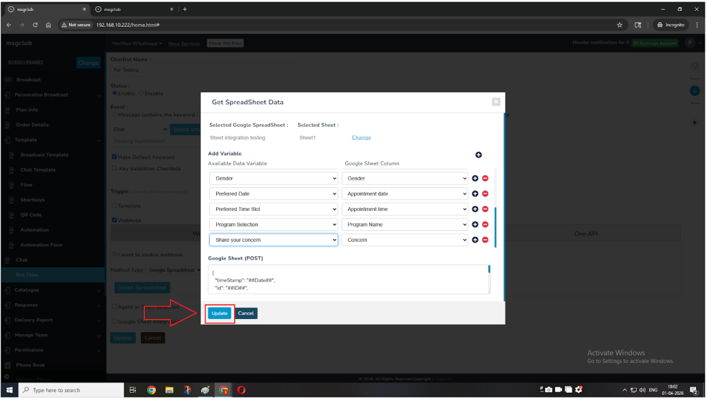Remove the Gender mapping row
The height and width of the screenshot is (401, 707).
pos(485,178)
